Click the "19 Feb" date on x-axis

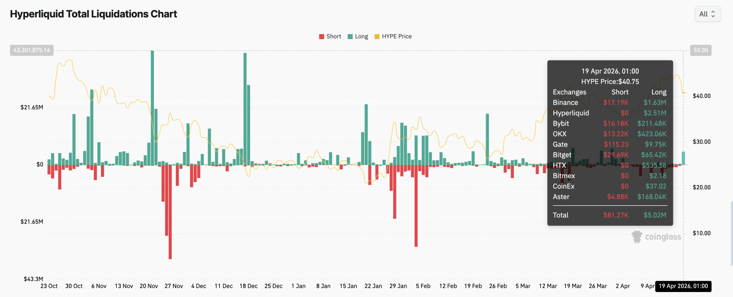pos(473,286)
